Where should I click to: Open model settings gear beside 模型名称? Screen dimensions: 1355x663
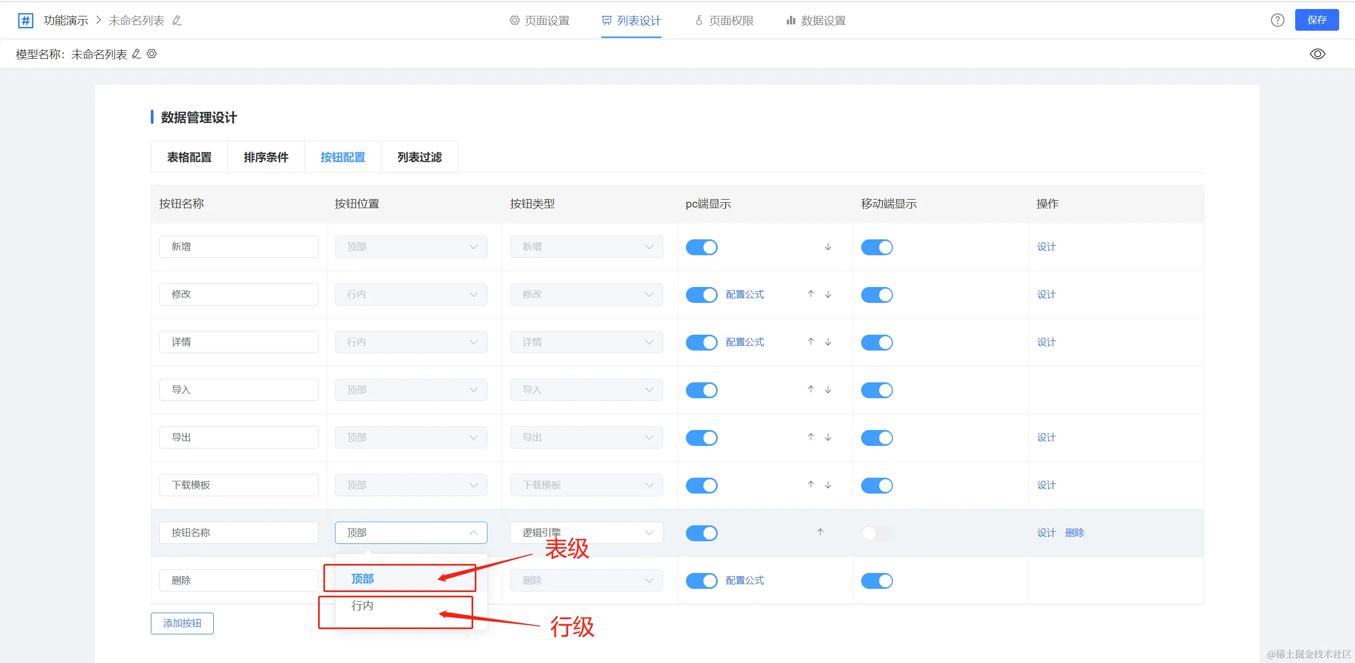152,54
